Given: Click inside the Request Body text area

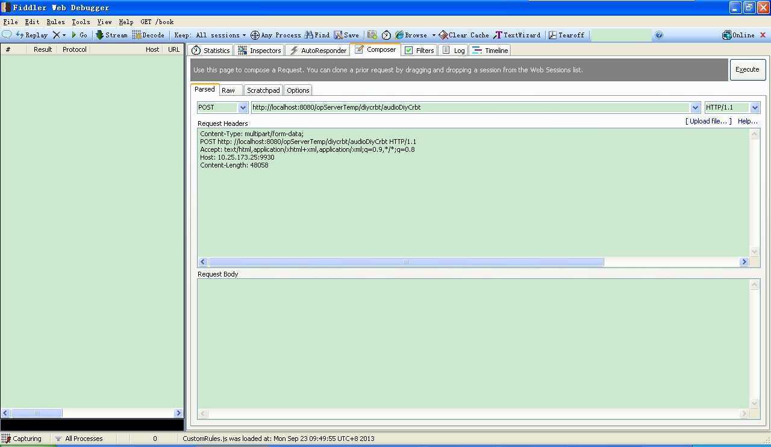Looking at the screenshot, I should pyautogui.click(x=473, y=343).
